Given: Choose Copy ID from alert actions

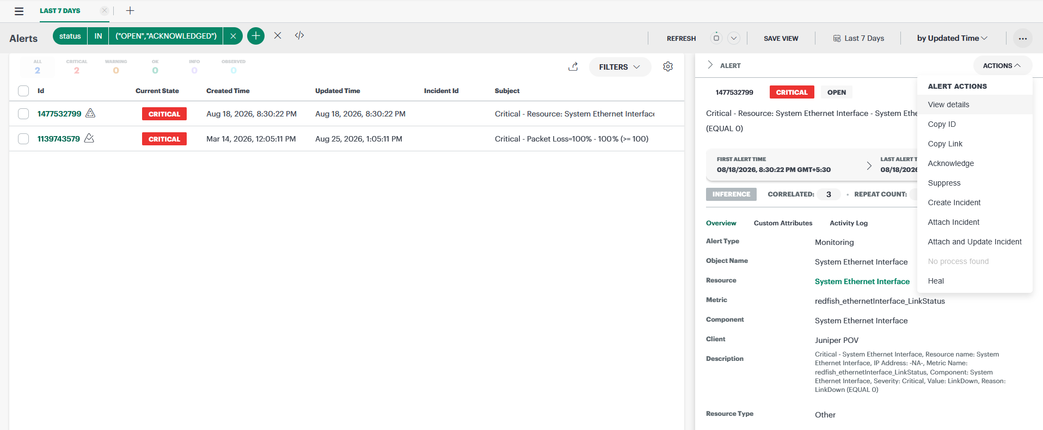Looking at the screenshot, I should [x=974, y=124].
